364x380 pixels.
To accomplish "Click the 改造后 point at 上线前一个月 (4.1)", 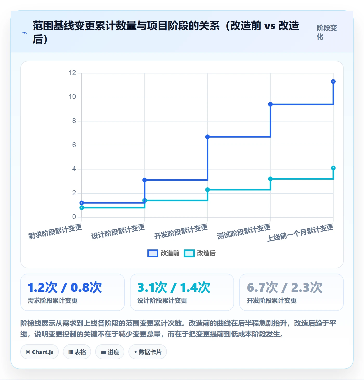I will tap(333, 168).
